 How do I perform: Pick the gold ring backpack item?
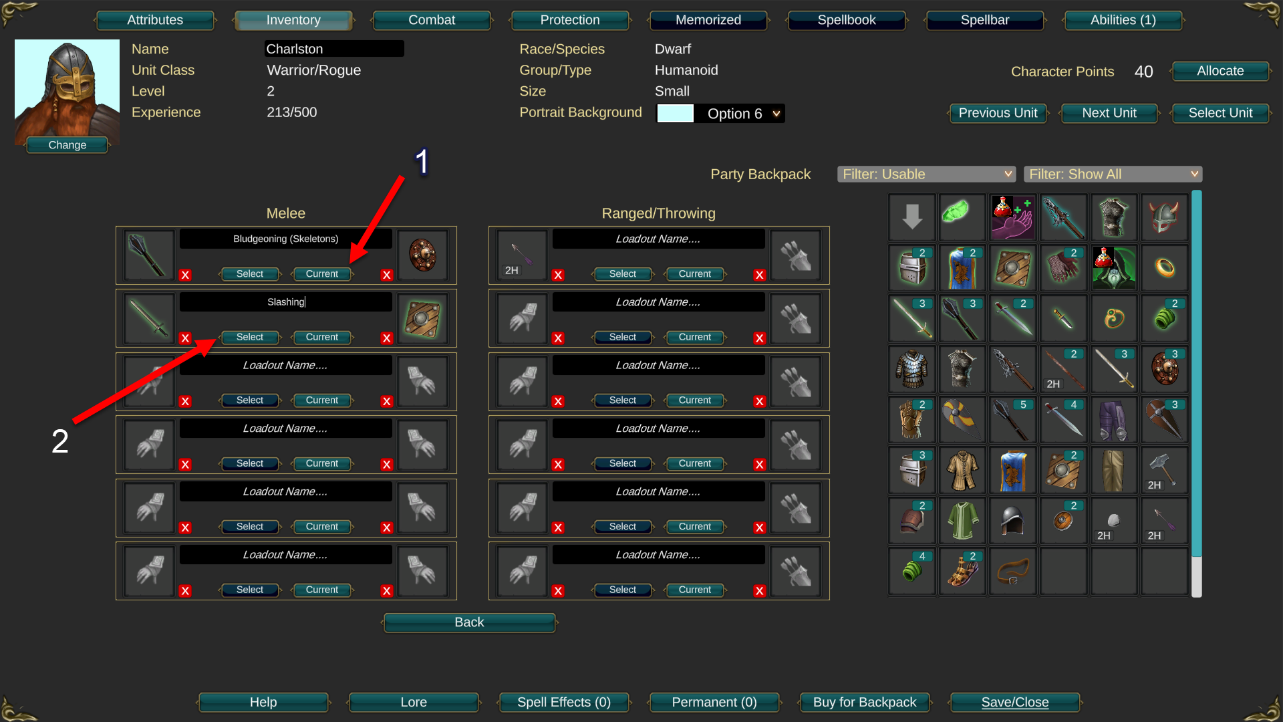pos(1164,268)
